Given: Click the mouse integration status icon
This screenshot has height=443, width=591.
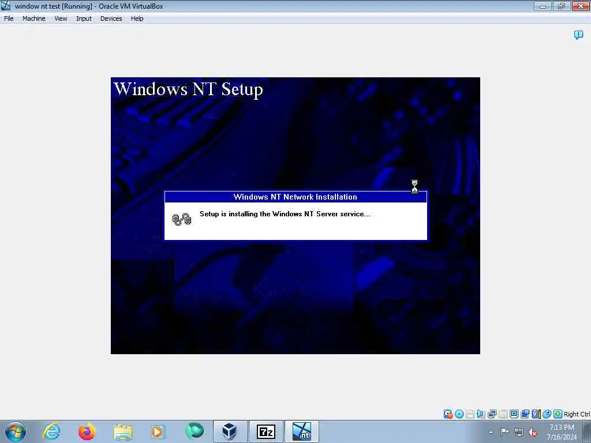Looking at the screenshot, I should pyautogui.click(x=547, y=414).
